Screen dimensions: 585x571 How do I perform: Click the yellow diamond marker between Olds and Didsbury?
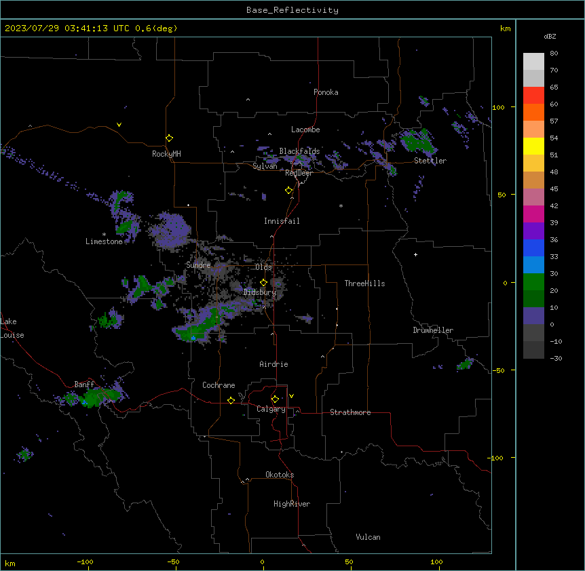tap(263, 283)
